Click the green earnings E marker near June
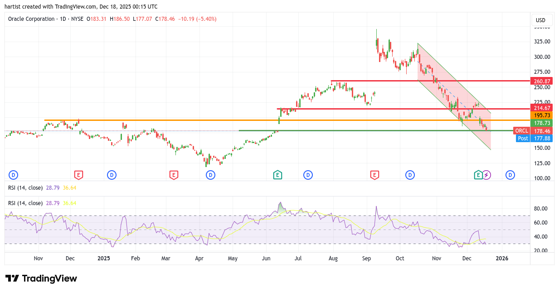Screen dimensions: 559x292 (277, 175)
